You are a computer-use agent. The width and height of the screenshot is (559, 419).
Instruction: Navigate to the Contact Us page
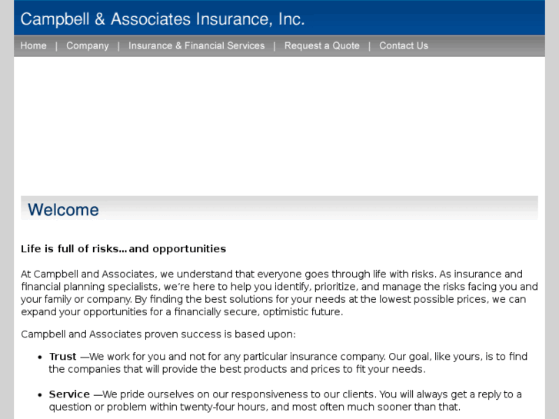tap(403, 46)
